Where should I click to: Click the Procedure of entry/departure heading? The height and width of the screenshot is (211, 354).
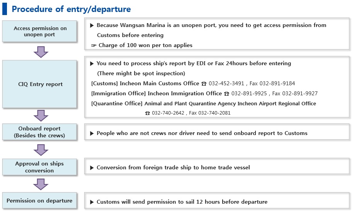(x=71, y=9)
